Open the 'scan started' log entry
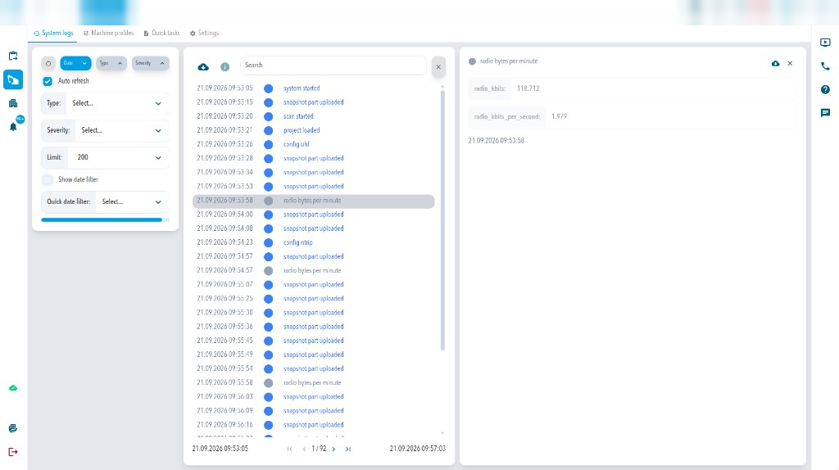The width and height of the screenshot is (839, 470). [314, 116]
